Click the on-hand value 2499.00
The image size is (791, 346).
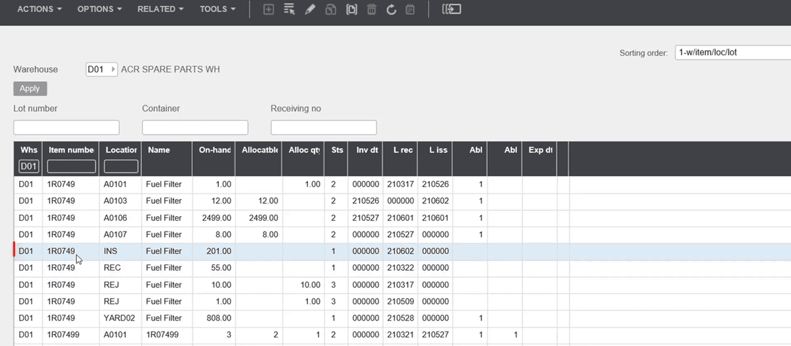[x=216, y=217]
